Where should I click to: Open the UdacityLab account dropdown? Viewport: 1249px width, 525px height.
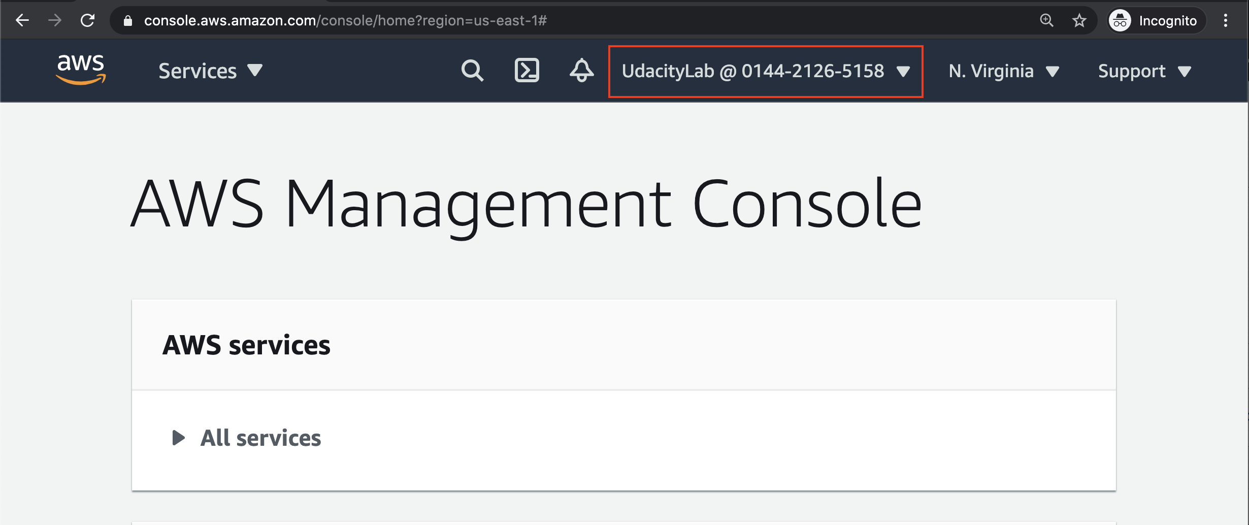[766, 71]
